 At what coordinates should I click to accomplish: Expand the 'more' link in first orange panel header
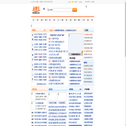tap(45, 30)
